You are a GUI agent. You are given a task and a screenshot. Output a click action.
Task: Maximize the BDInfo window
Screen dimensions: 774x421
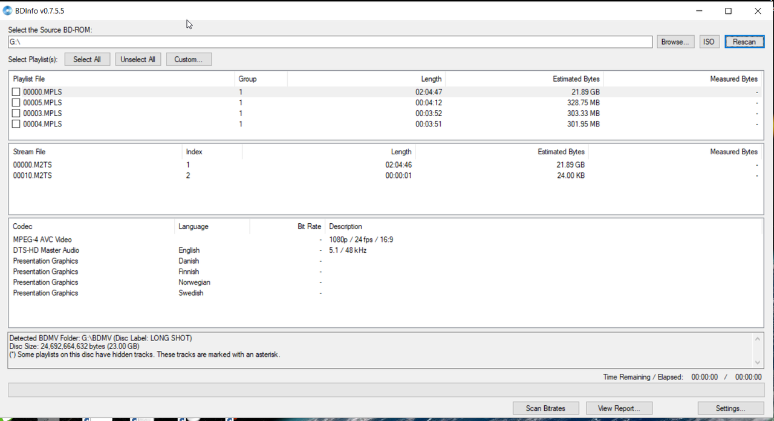728,11
